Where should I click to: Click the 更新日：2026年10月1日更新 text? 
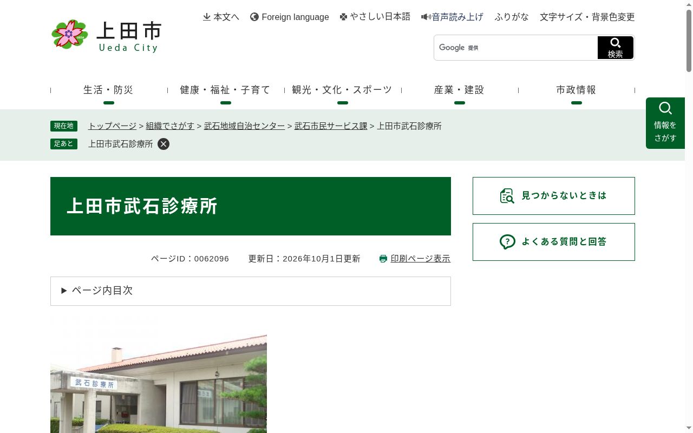pyautogui.click(x=304, y=259)
